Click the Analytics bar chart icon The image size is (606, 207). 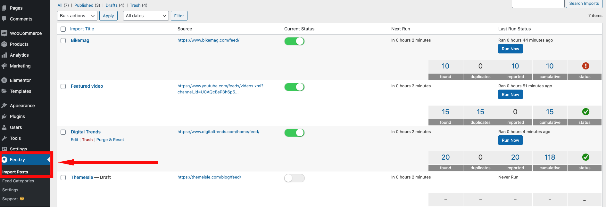[x=4, y=55]
